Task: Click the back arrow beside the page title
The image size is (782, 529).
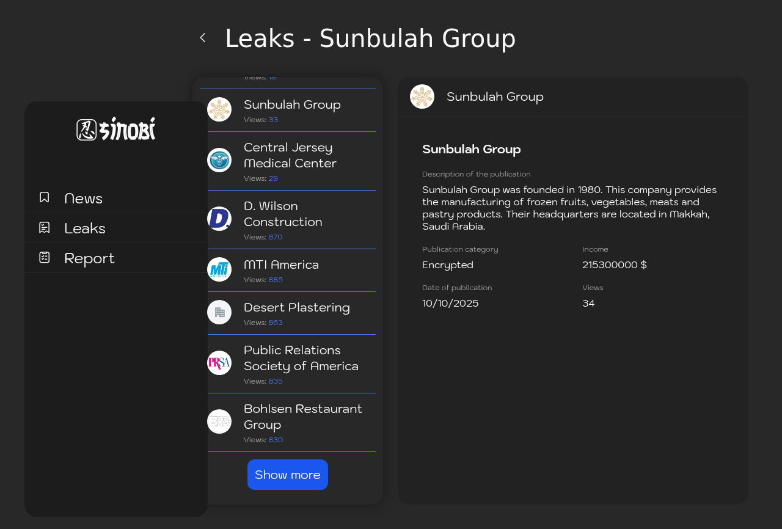Action: tap(203, 38)
